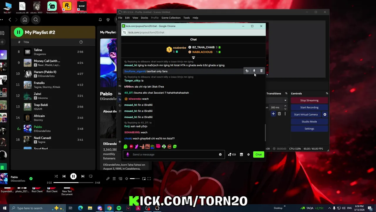376x212 pixels.
Task: Open the OBS View menu
Action: [x=135, y=18]
